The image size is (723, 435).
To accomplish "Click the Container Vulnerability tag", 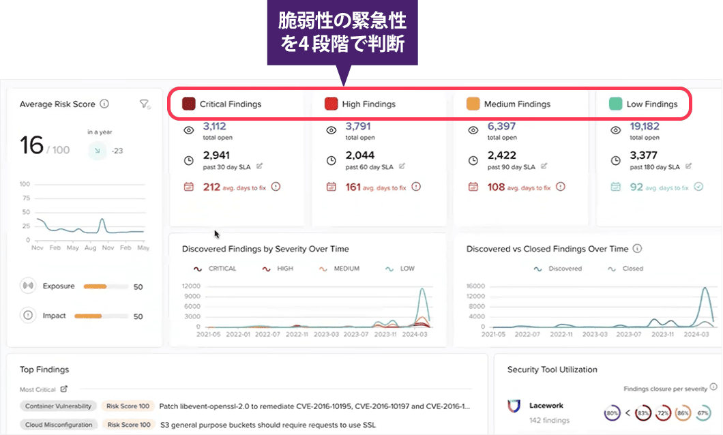I will tap(59, 406).
